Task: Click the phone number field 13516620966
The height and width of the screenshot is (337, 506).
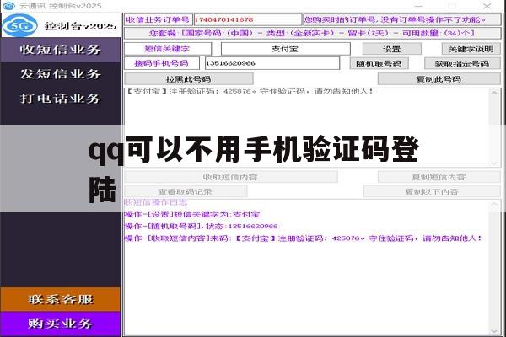Action: tap(272, 63)
